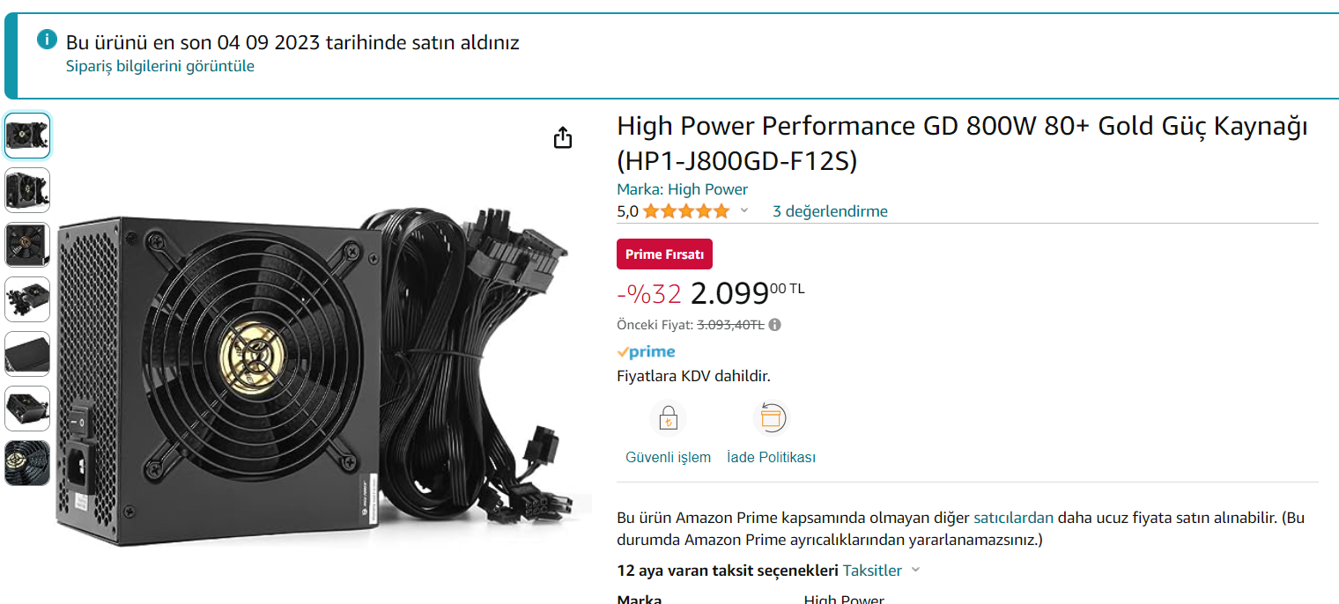The width and height of the screenshot is (1339, 604).
Task: Click the İade Politikası box icon
Action: click(x=771, y=419)
